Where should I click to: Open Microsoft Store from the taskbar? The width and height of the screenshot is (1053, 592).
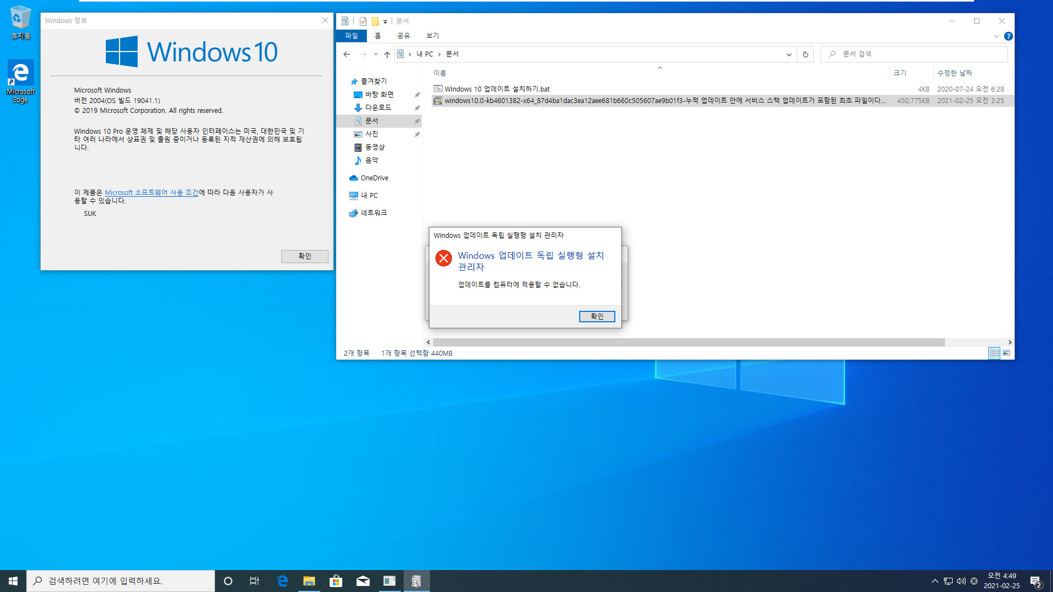[x=336, y=581]
